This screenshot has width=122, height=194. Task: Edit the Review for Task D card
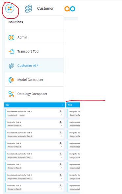pyautogui.click(x=61, y=189)
